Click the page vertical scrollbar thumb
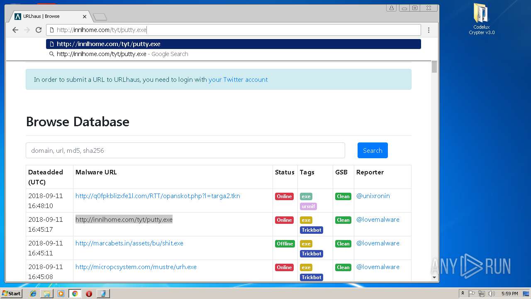Viewport: 531px width, 299px height. [434, 66]
